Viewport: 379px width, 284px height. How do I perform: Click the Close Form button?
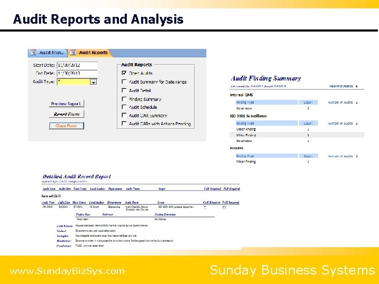point(66,126)
